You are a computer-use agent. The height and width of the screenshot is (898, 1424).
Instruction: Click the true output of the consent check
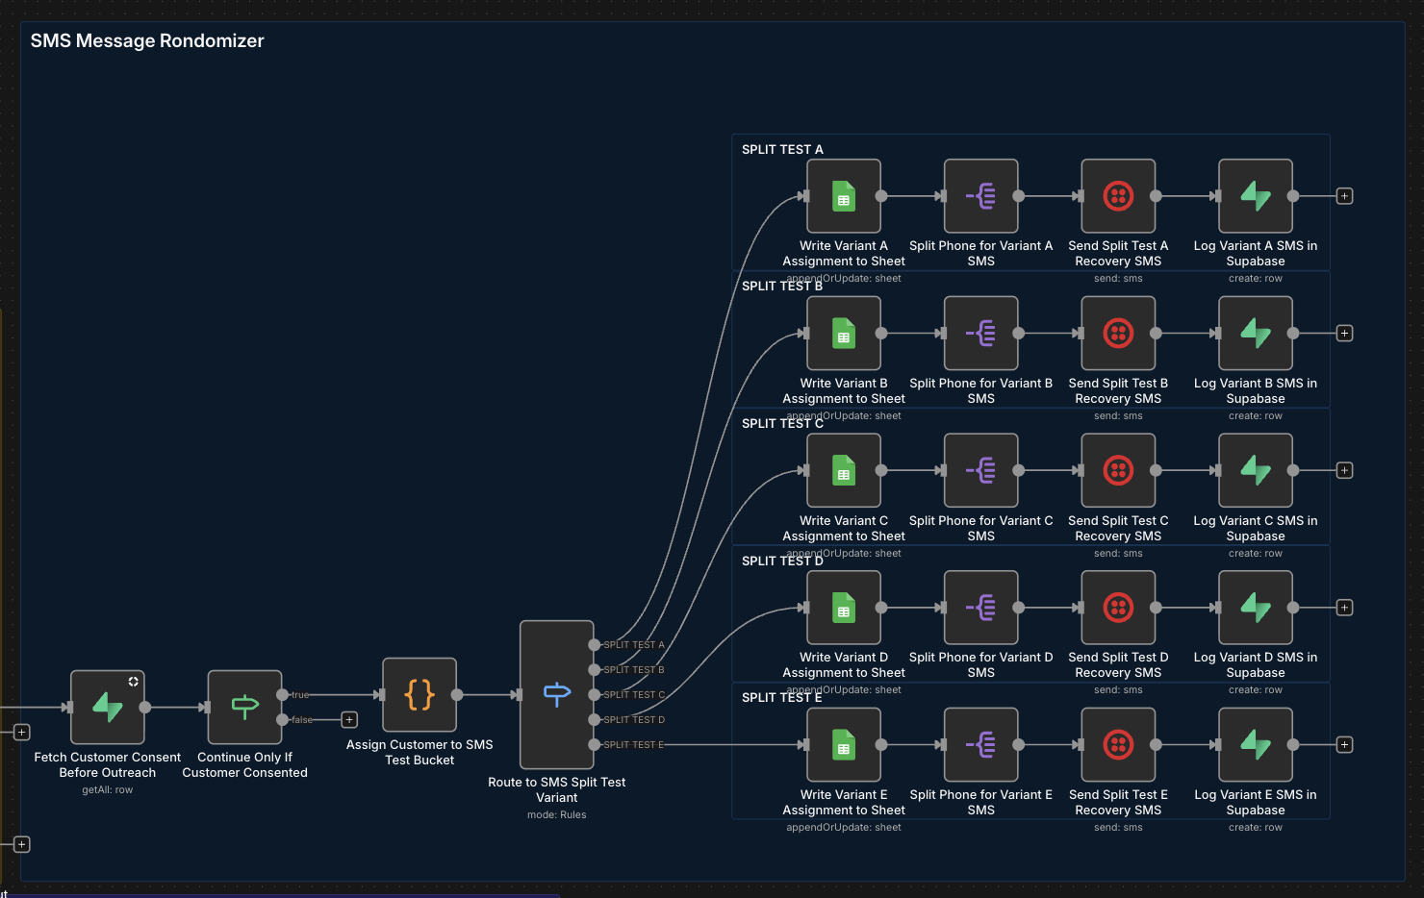point(282,695)
